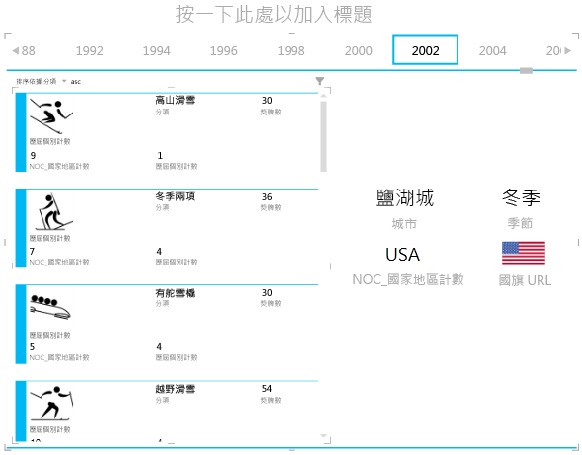Viewport: 582px width, 455px height.
Task: Click the tile strip horizontal scroll thumb
Action: click(526, 70)
